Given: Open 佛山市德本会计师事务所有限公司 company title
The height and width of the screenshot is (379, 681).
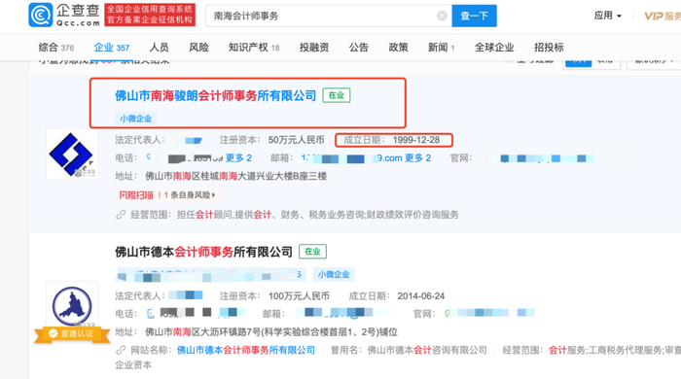Looking at the screenshot, I should coord(203,252).
